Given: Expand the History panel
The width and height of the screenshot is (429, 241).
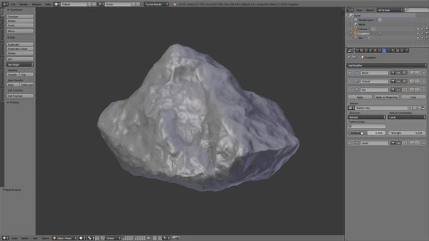Looking at the screenshot, I should (8, 102).
